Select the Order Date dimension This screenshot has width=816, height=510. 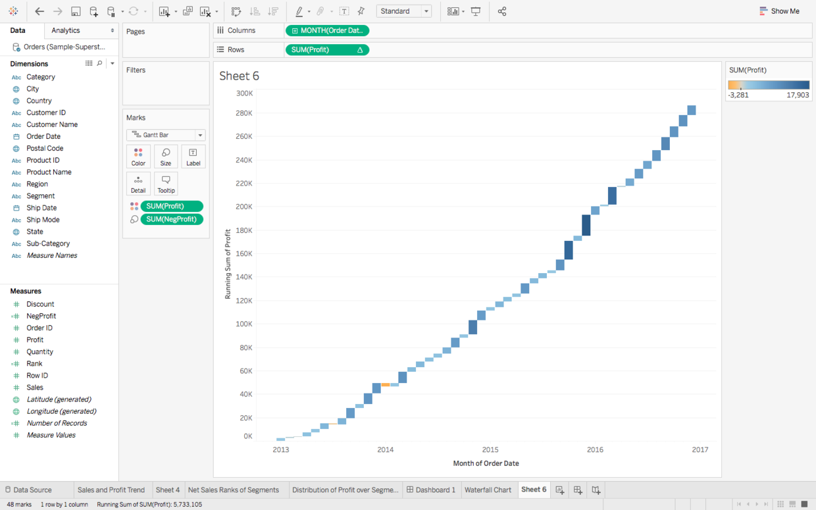point(43,136)
